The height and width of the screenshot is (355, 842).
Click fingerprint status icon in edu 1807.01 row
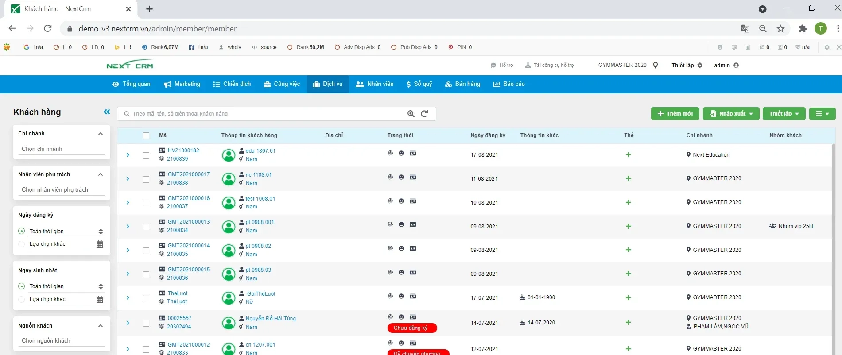coord(390,153)
